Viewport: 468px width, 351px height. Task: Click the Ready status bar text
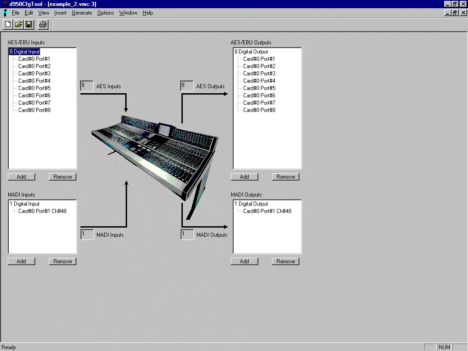pyautogui.click(x=9, y=347)
